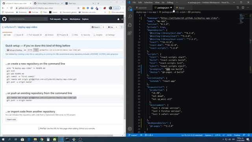Image resolution: width=252 pixels, height=142 pixels.
Task: Click the open changes icon in editor toolbar
Action: (238, 7)
